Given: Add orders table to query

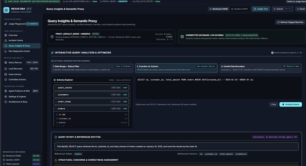Looking at the screenshot, I should click(125, 108).
